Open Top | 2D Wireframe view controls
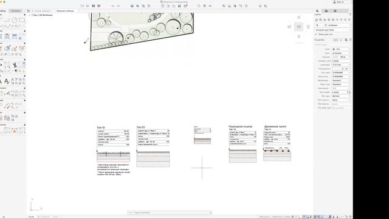 pyautogui.click(x=42, y=15)
